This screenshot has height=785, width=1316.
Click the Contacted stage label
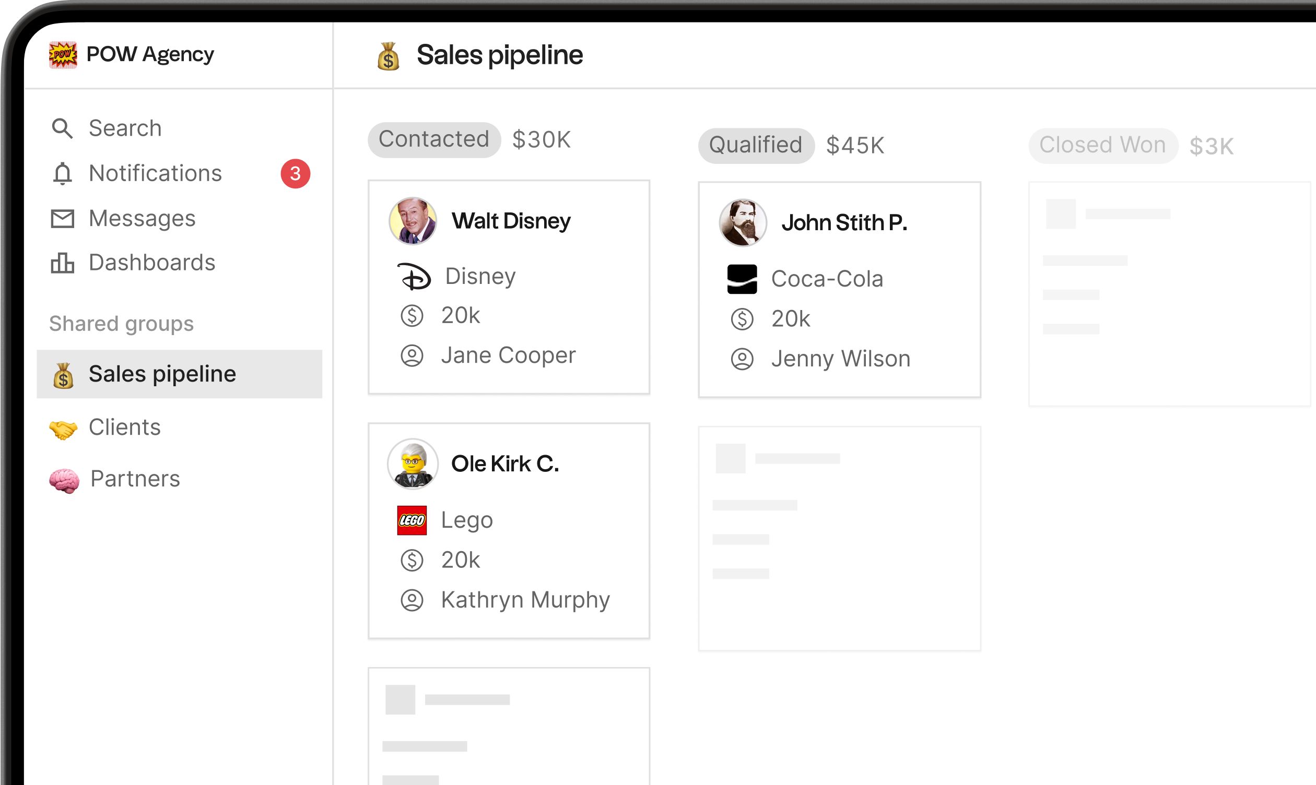434,140
